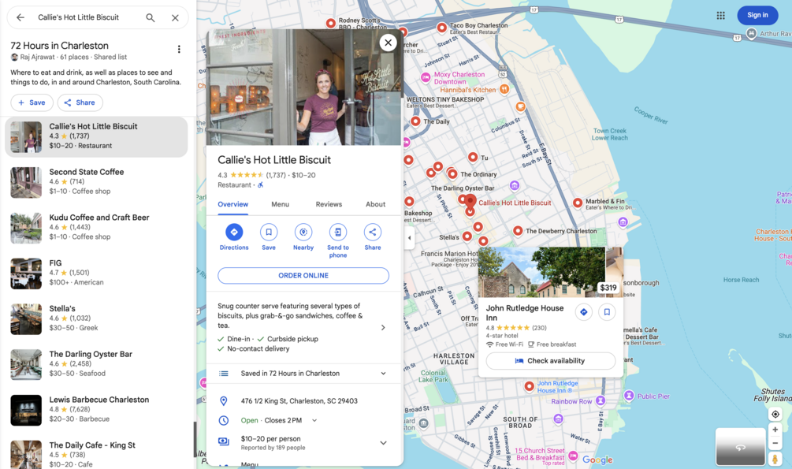Click the Rodney Scott's BBQ map pin
Screen dimensions: 792x469
[331, 23]
